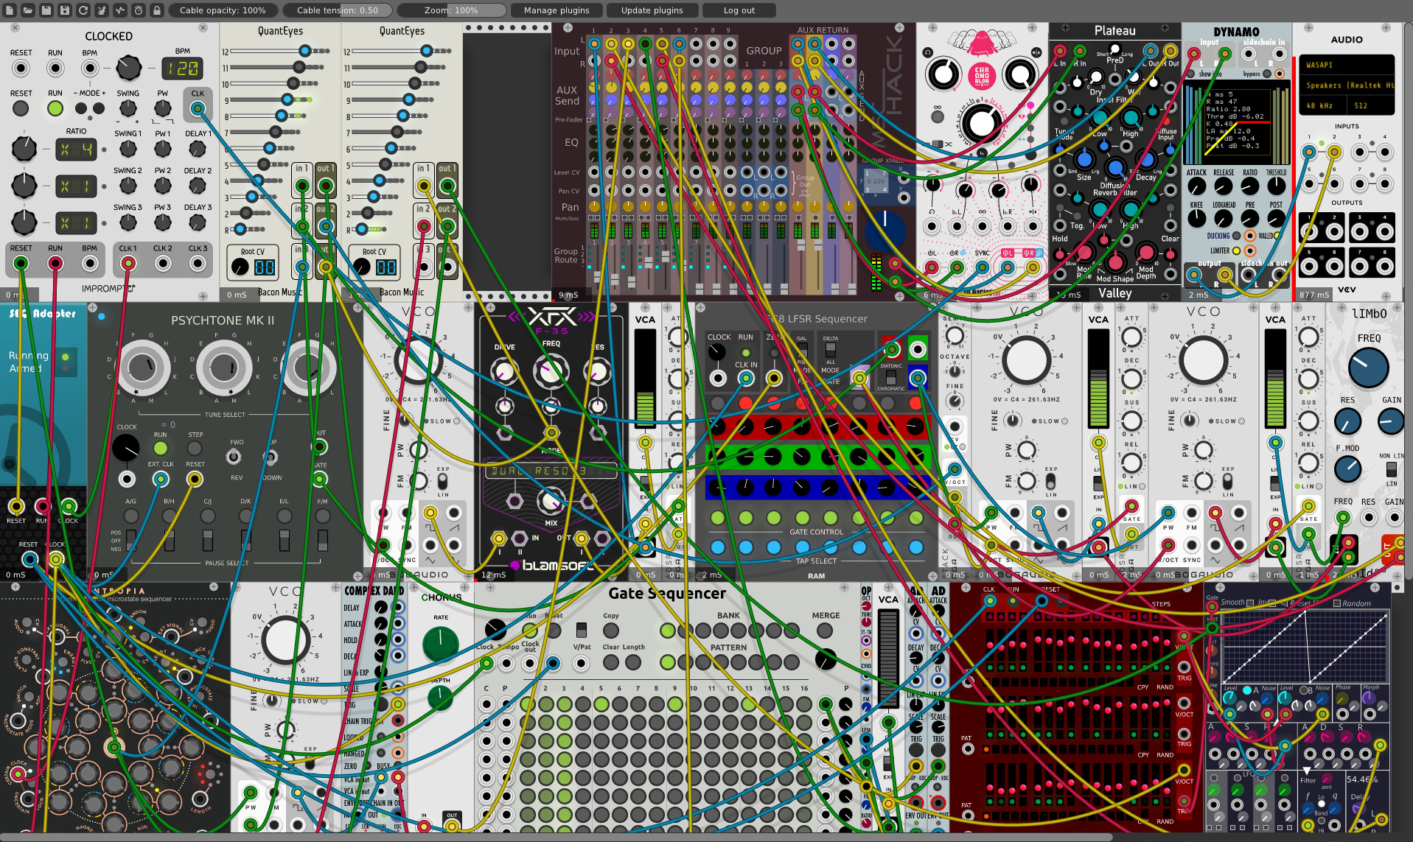Click the large center knob on Chronoblob
The width and height of the screenshot is (1413, 842).
[981, 122]
